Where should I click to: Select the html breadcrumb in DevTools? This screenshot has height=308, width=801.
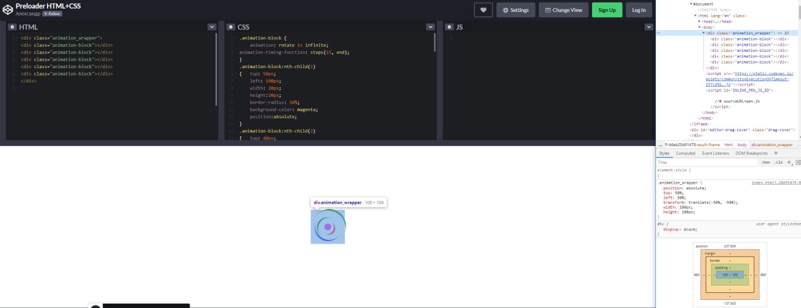(x=728, y=144)
